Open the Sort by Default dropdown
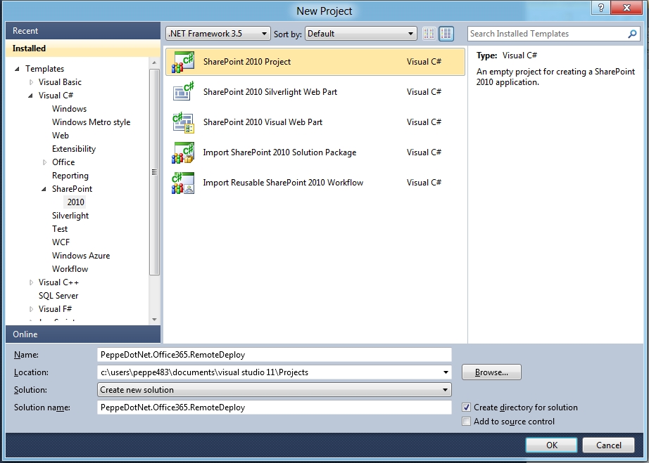 click(x=360, y=34)
